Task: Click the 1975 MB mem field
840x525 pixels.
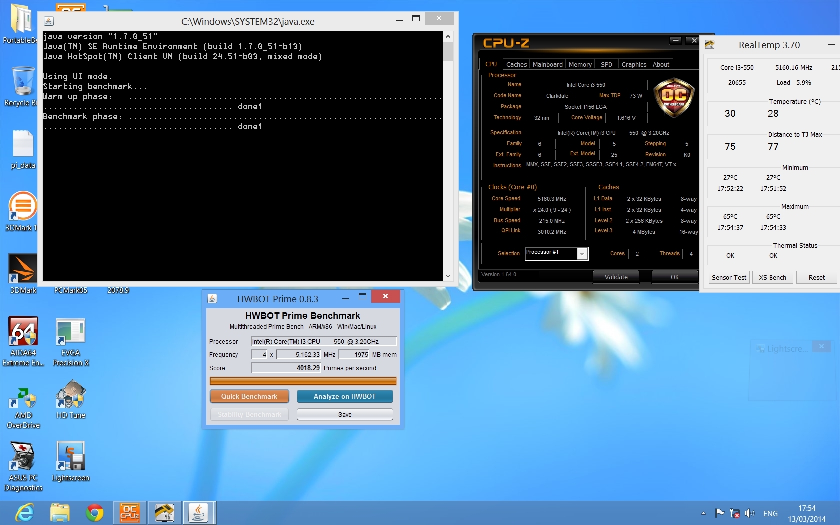Action: pyautogui.click(x=354, y=354)
